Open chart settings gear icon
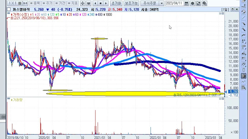248x139 pixels. click(x=193, y=3)
